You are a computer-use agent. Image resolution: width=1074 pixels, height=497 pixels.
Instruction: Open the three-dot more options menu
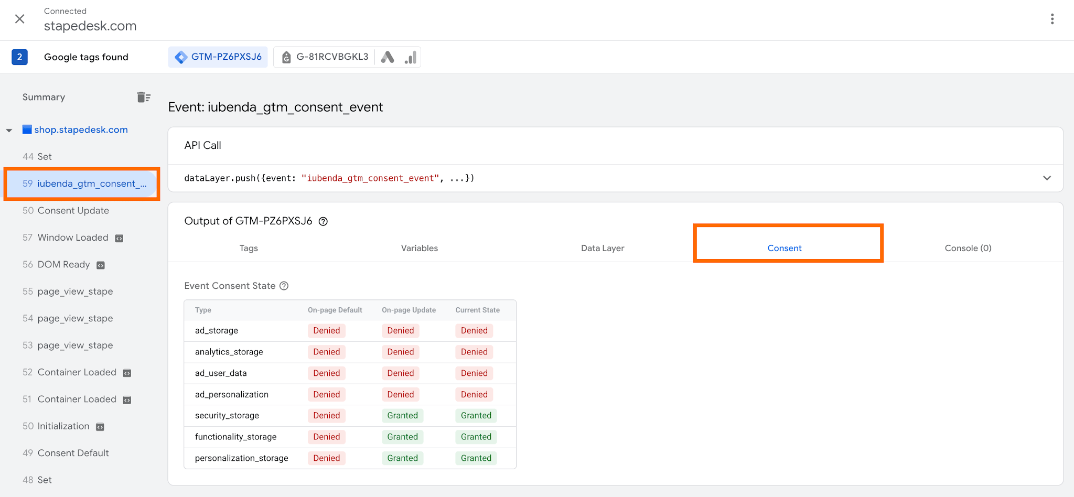1052,19
